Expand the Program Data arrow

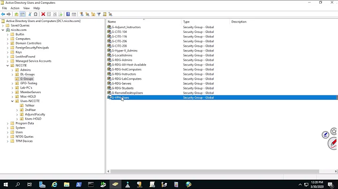[8, 124]
